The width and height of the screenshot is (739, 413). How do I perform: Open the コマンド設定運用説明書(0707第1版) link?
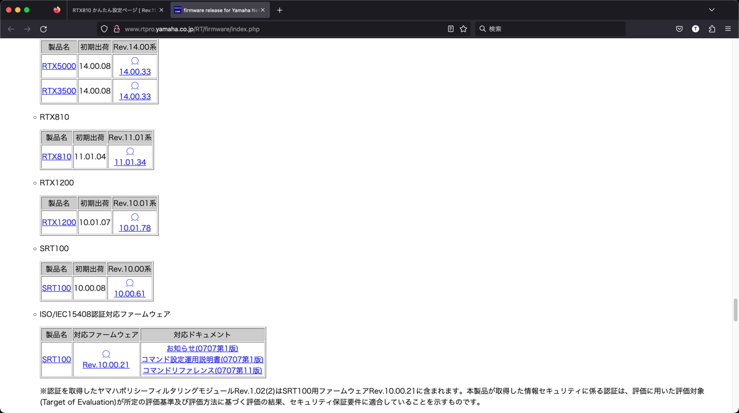pyautogui.click(x=203, y=359)
